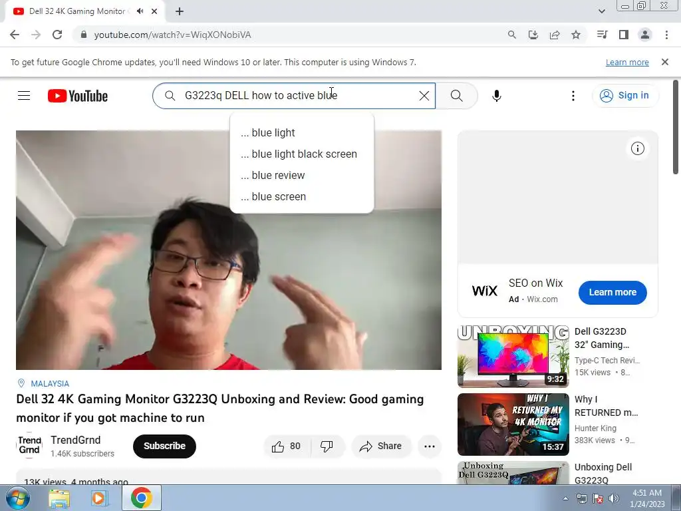Open Chrome three-dot menu
The width and height of the screenshot is (681, 511).
666,35
